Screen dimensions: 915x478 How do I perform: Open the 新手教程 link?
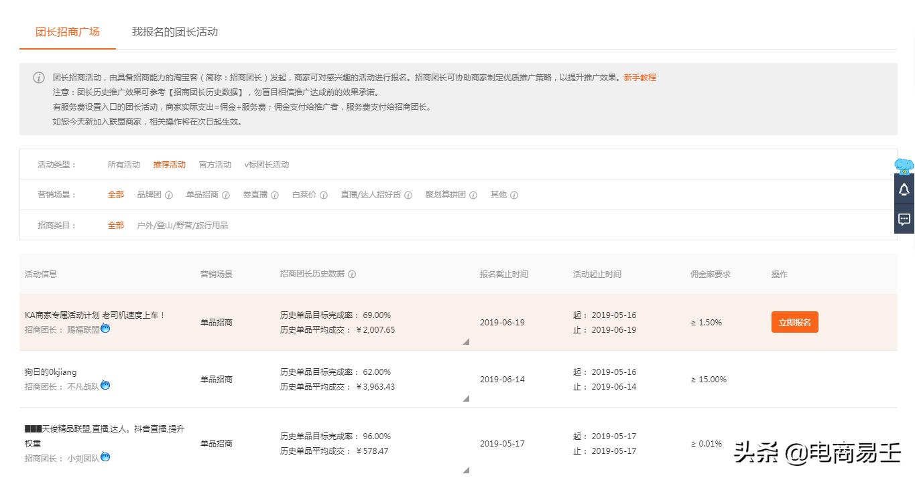pos(641,78)
